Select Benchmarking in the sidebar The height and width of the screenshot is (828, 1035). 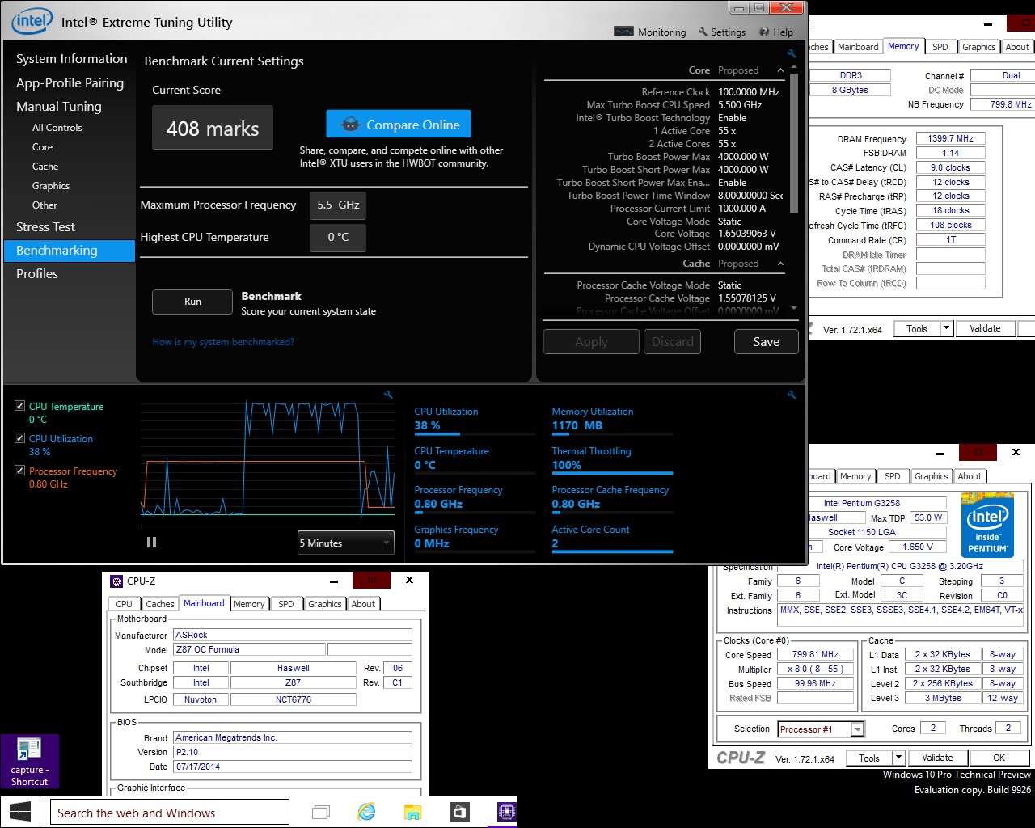coord(70,251)
